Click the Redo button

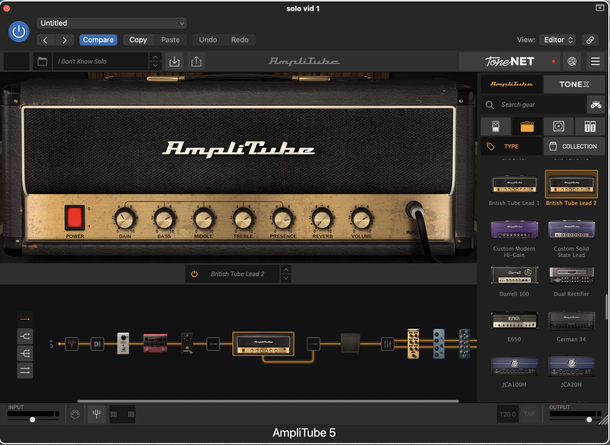click(x=240, y=40)
